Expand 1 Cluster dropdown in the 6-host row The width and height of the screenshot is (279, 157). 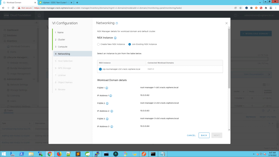(x=239, y=98)
